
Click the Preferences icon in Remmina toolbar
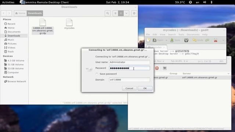click(165, 68)
